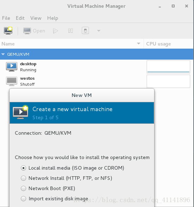Select the westos shutoff VM icon
Viewport: 194px width, 207px height.
coord(12,81)
